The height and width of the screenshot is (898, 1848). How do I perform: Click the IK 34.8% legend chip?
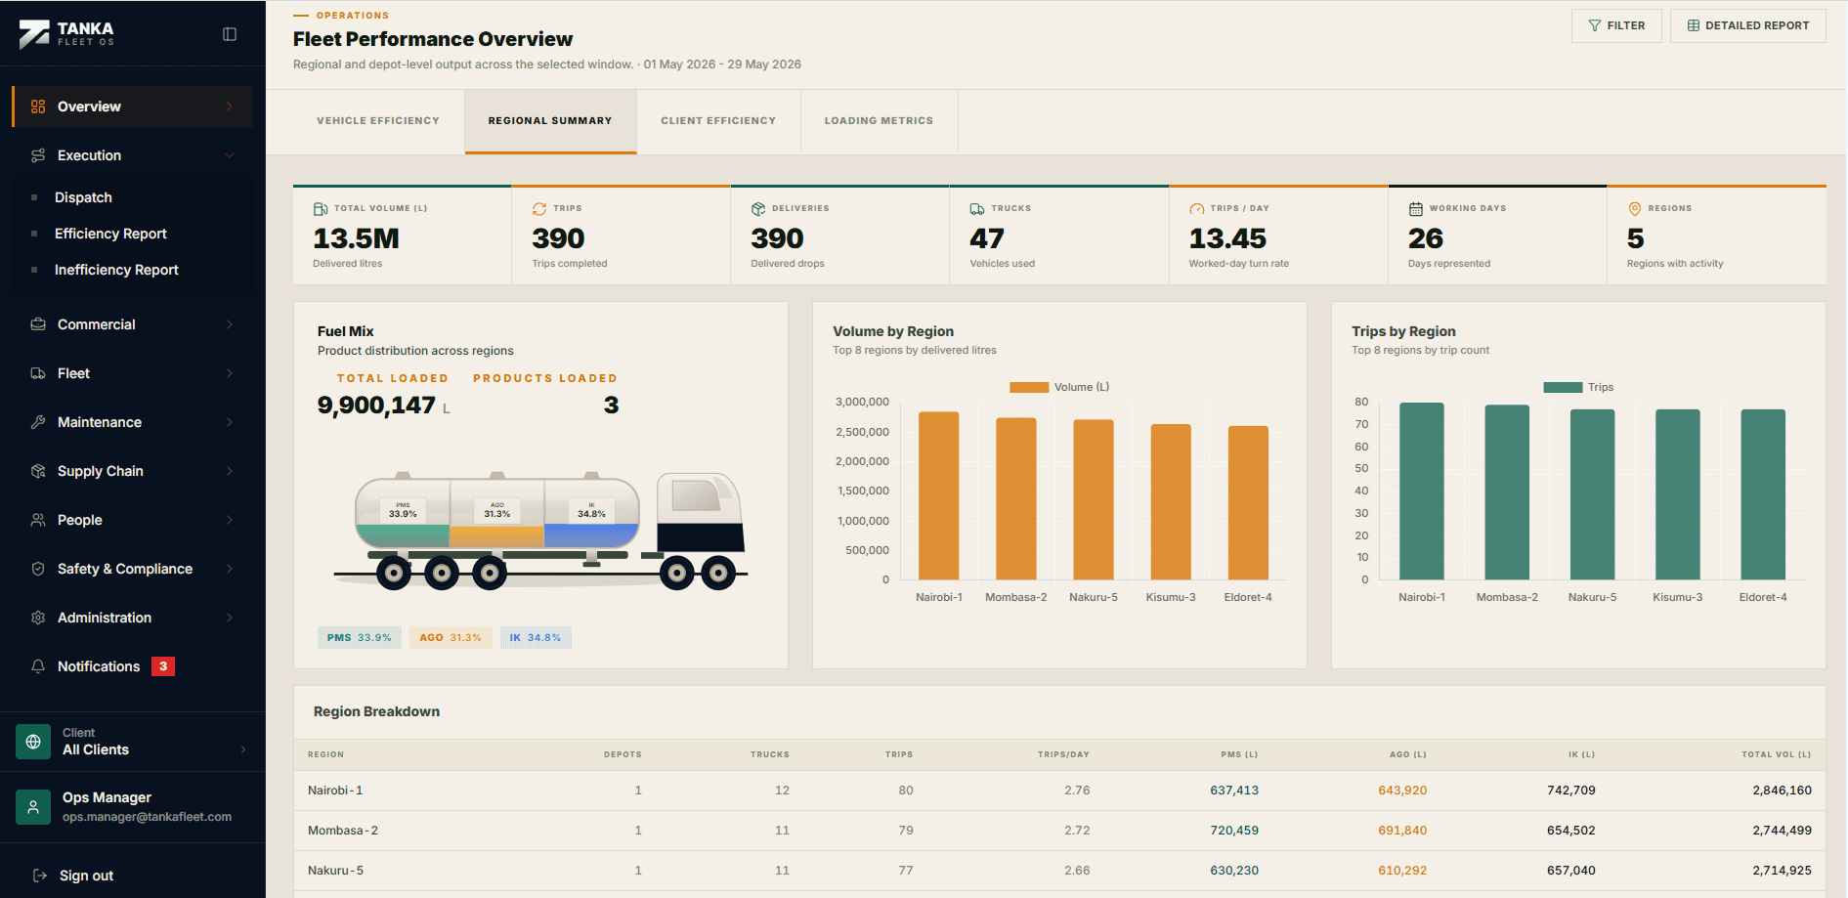536,637
